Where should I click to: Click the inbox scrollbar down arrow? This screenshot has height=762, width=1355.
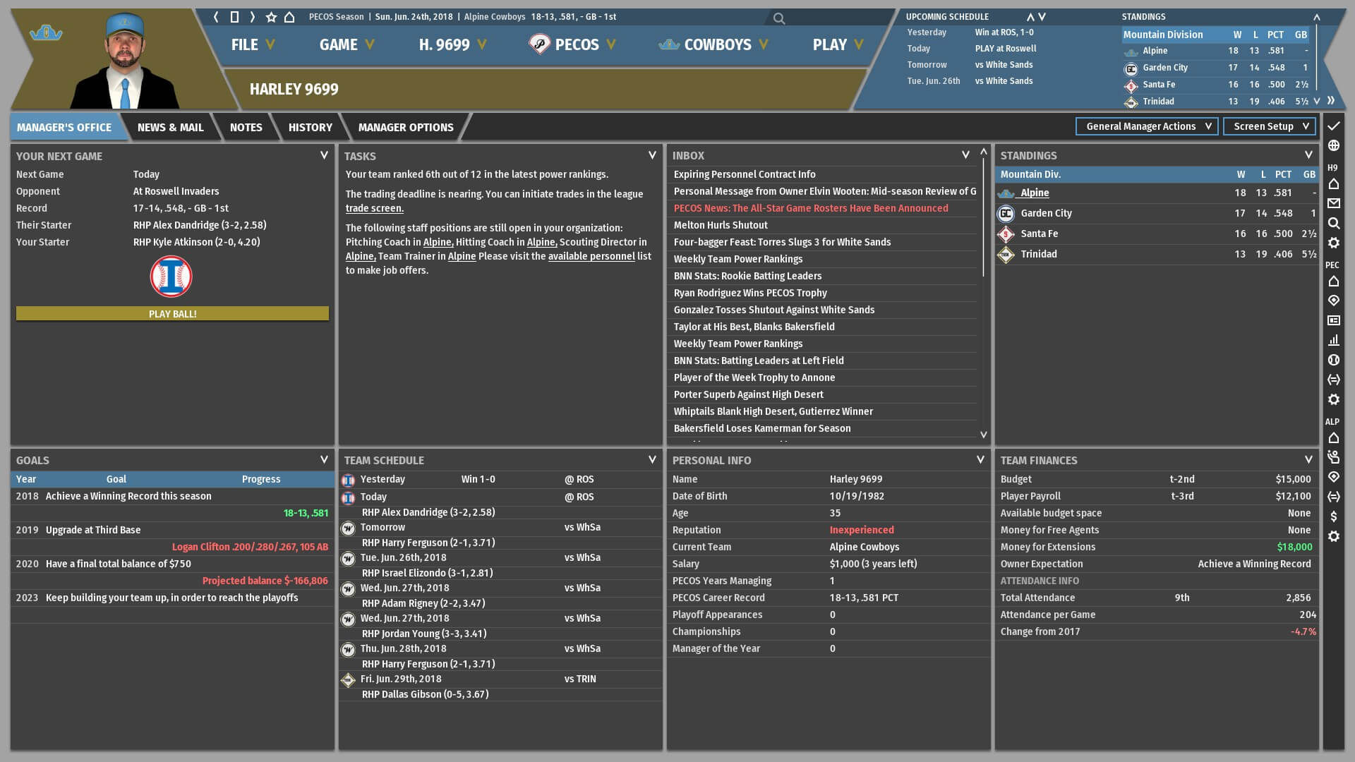[984, 435]
